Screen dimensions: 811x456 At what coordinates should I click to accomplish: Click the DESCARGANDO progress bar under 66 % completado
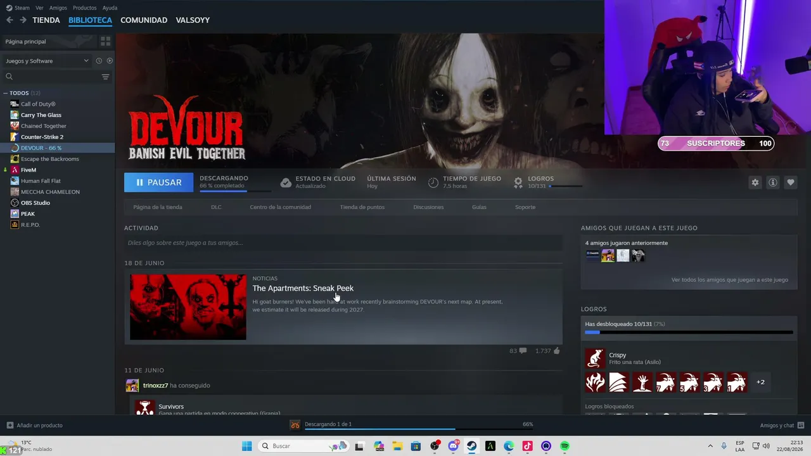point(235,191)
